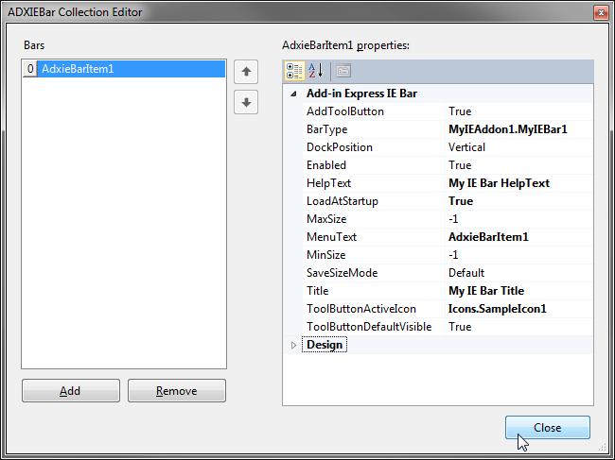Sort properties alphabetically
615x460 pixels.
pyautogui.click(x=315, y=71)
